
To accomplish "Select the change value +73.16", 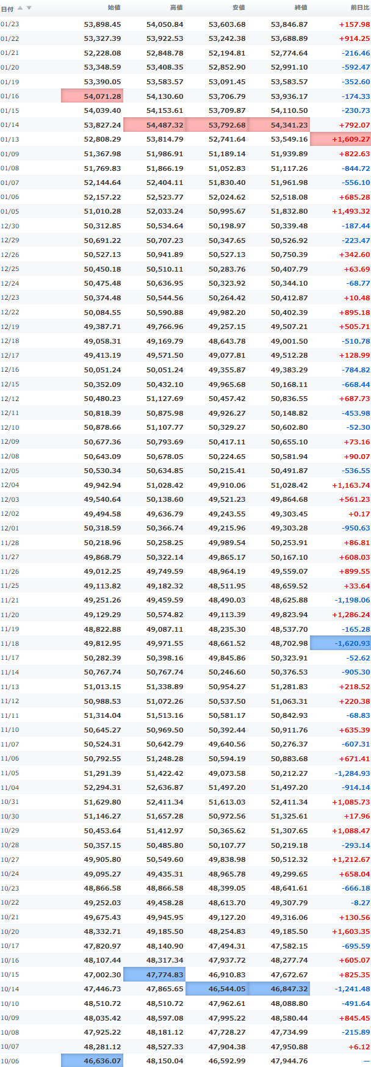I will click(357, 442).
